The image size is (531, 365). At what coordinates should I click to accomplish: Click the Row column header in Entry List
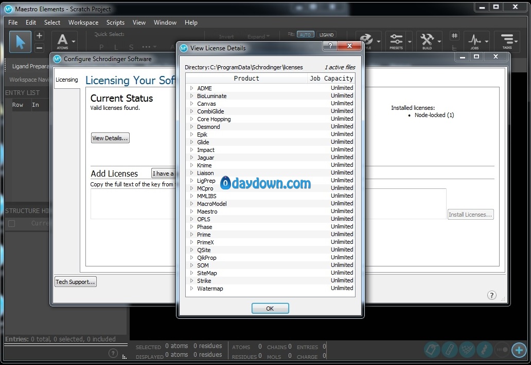pyautogui.click(x=17, y=105)
